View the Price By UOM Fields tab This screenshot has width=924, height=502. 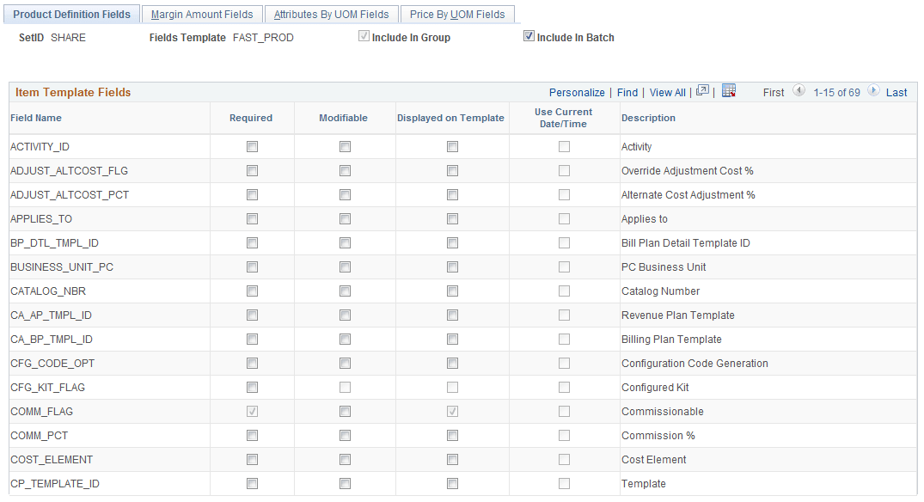458,14
